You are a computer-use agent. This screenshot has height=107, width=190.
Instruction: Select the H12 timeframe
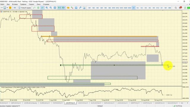click(x=158, y=8)
